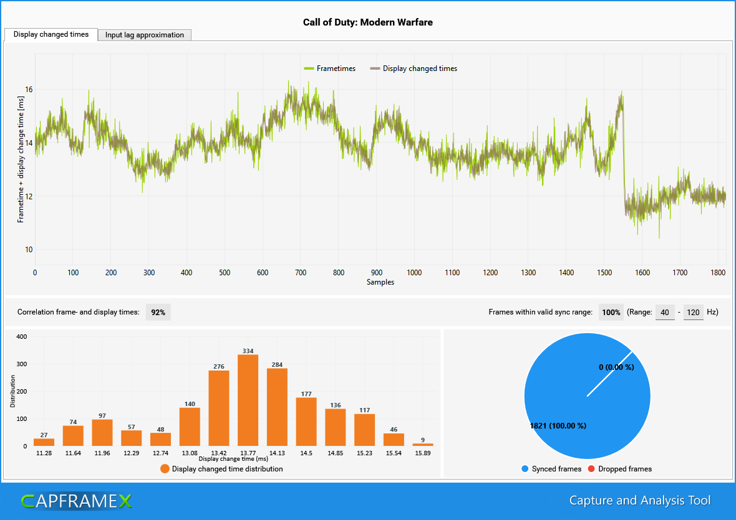Click the Call of Duty: Modern Warfare title
This screenshot has height=520, width=736.
click(x=368, y=22)
